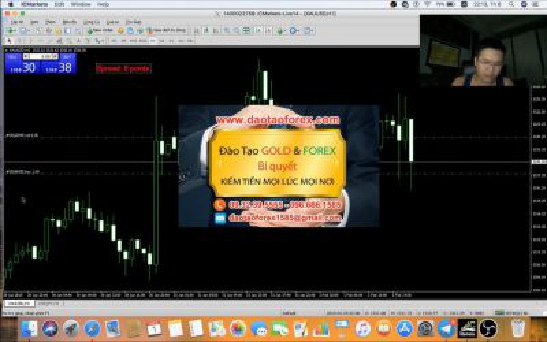Screen dimensions: 547x342
Task: Open Wi-Fi status in the menu bar
Action: point(427,5)
